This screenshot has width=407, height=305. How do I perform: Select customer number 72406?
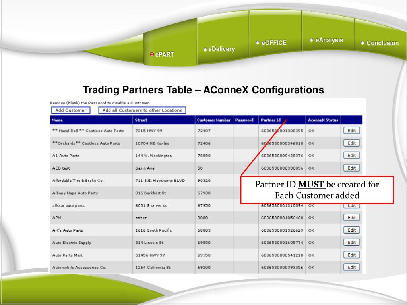tap(204, 143)
